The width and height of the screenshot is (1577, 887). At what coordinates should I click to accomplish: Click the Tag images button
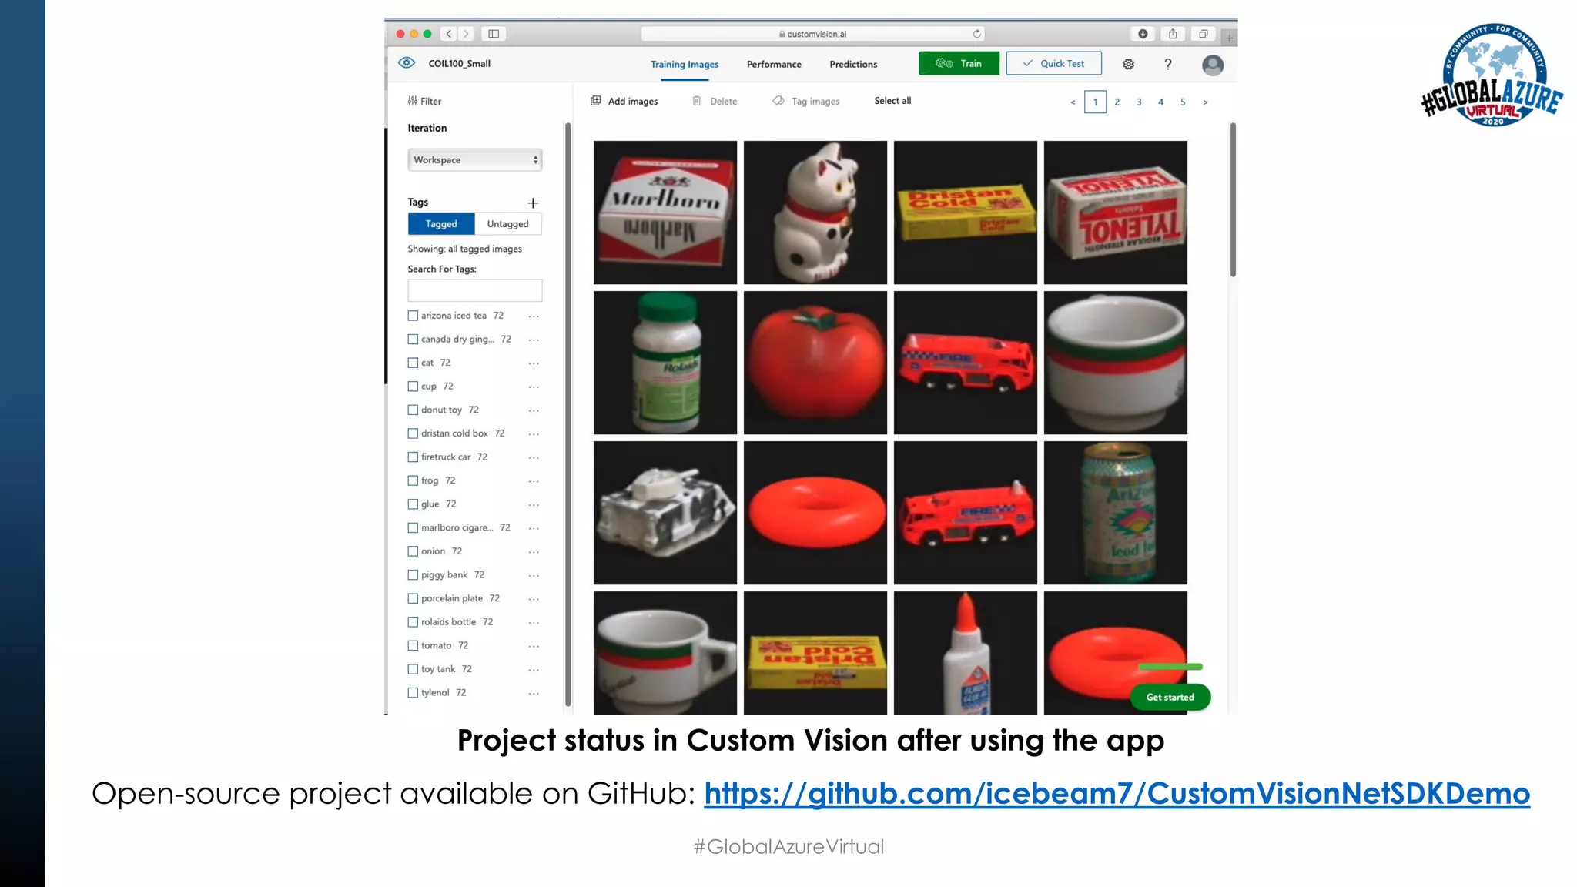(x=806, y=101)
